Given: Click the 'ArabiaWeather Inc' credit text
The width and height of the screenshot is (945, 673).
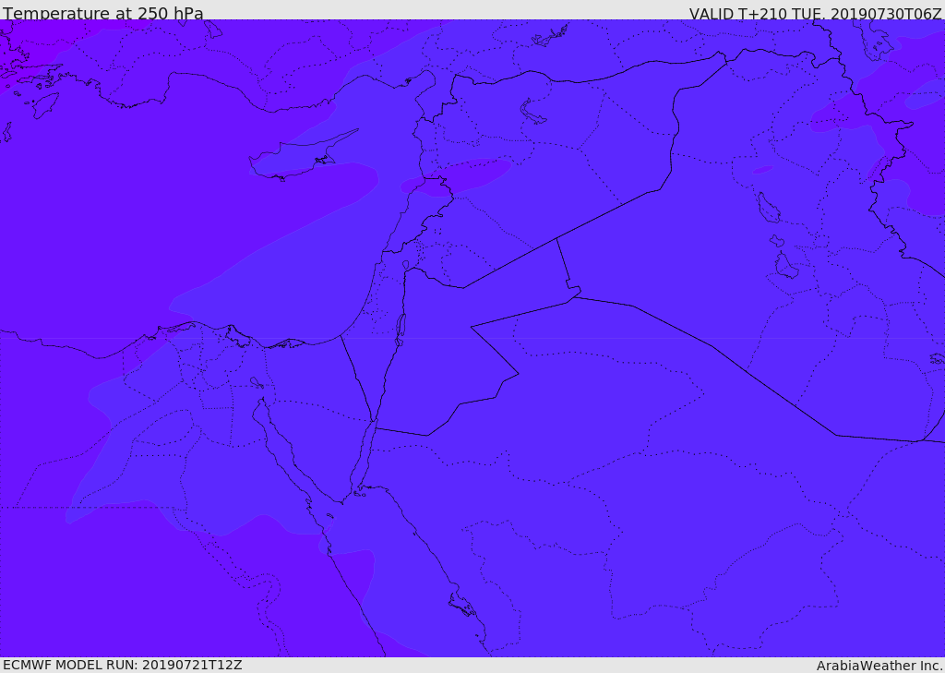Looking at the screenshot, I should tap(879, 666).
